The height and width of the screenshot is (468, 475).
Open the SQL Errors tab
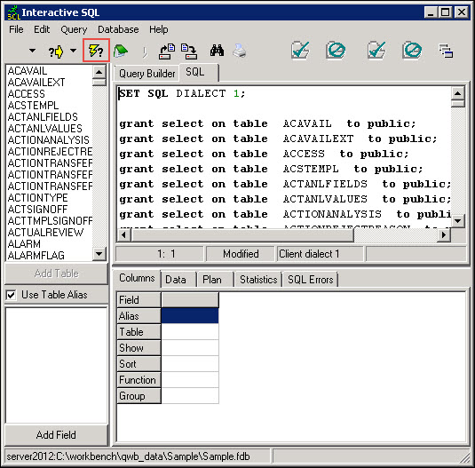pos(310,279)
